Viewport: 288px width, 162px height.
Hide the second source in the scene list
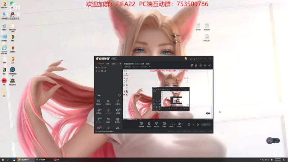click(96, 71)
